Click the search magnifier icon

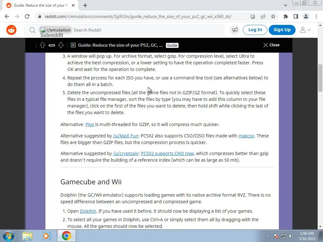tap(32, 30)
